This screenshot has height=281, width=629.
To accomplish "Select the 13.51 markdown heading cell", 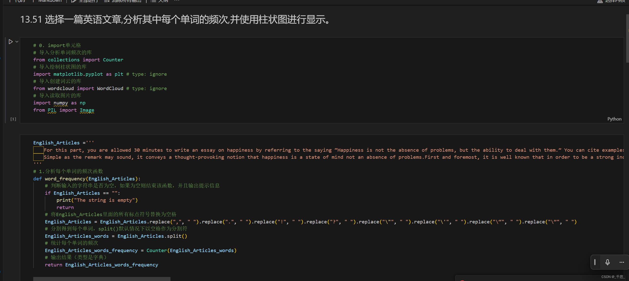I will pyautogui.click(x=175, y=20).
